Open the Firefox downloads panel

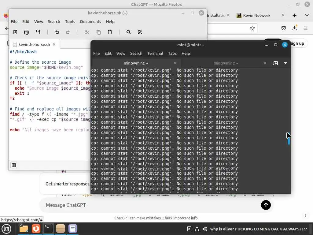point(294,28)
